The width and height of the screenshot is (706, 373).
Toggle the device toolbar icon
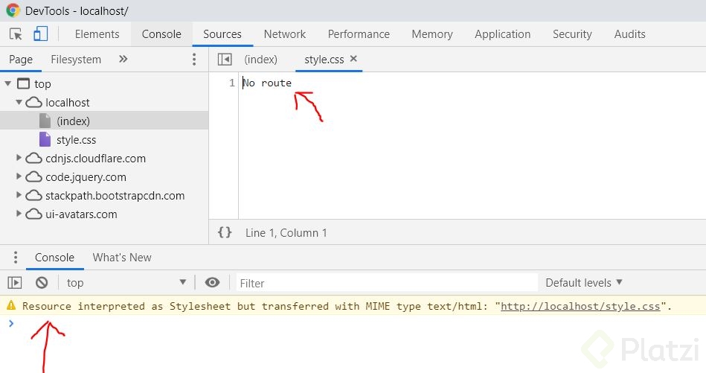tap(40, 34)
